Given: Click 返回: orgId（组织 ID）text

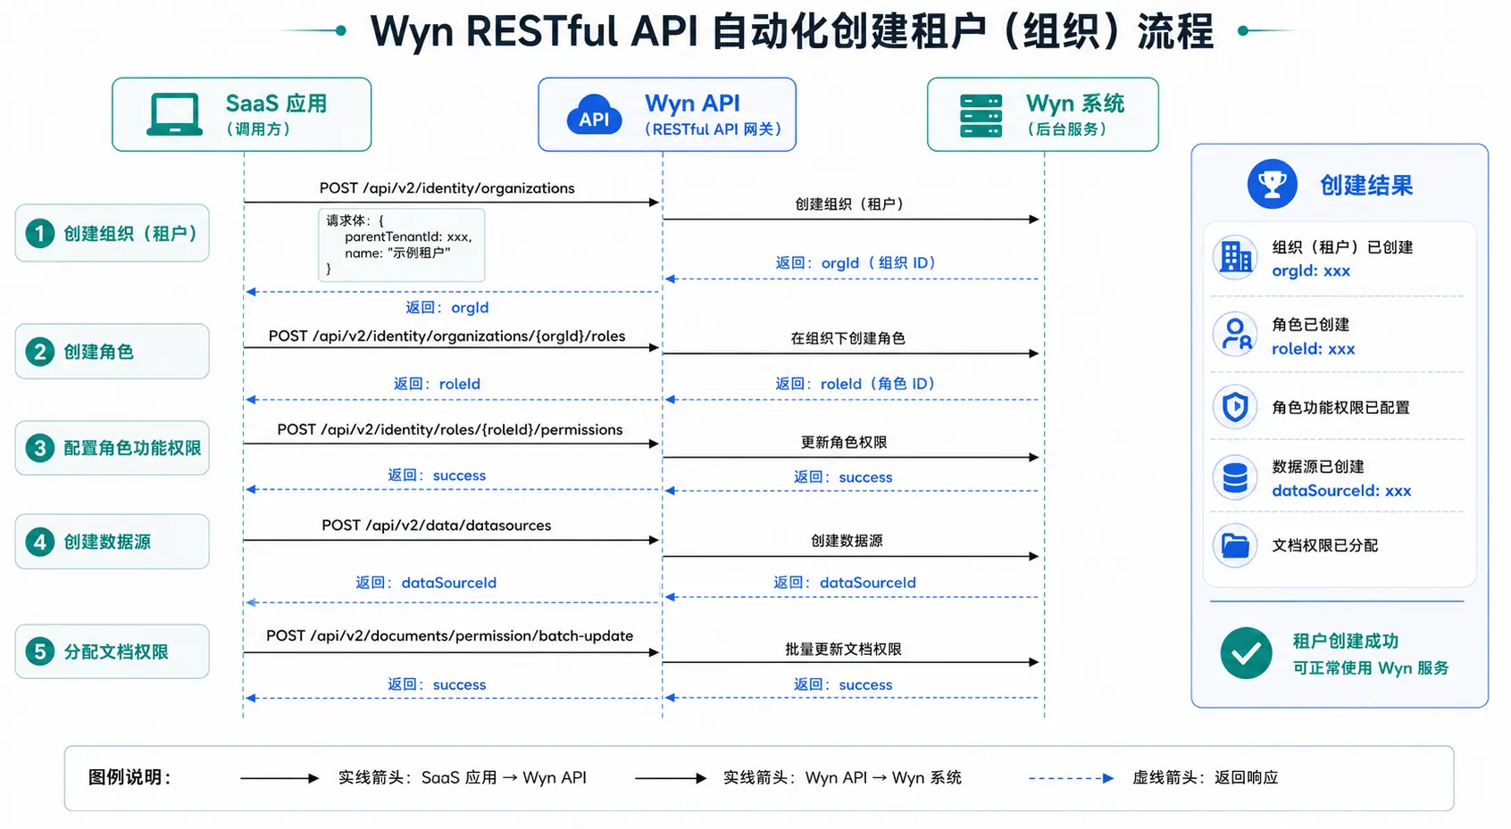Looking at the screenshot, I should pyautogui.click(x=855, y=263).
